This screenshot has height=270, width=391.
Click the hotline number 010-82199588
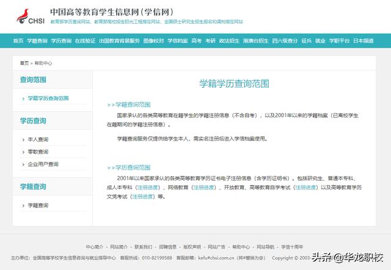point(157,258)
